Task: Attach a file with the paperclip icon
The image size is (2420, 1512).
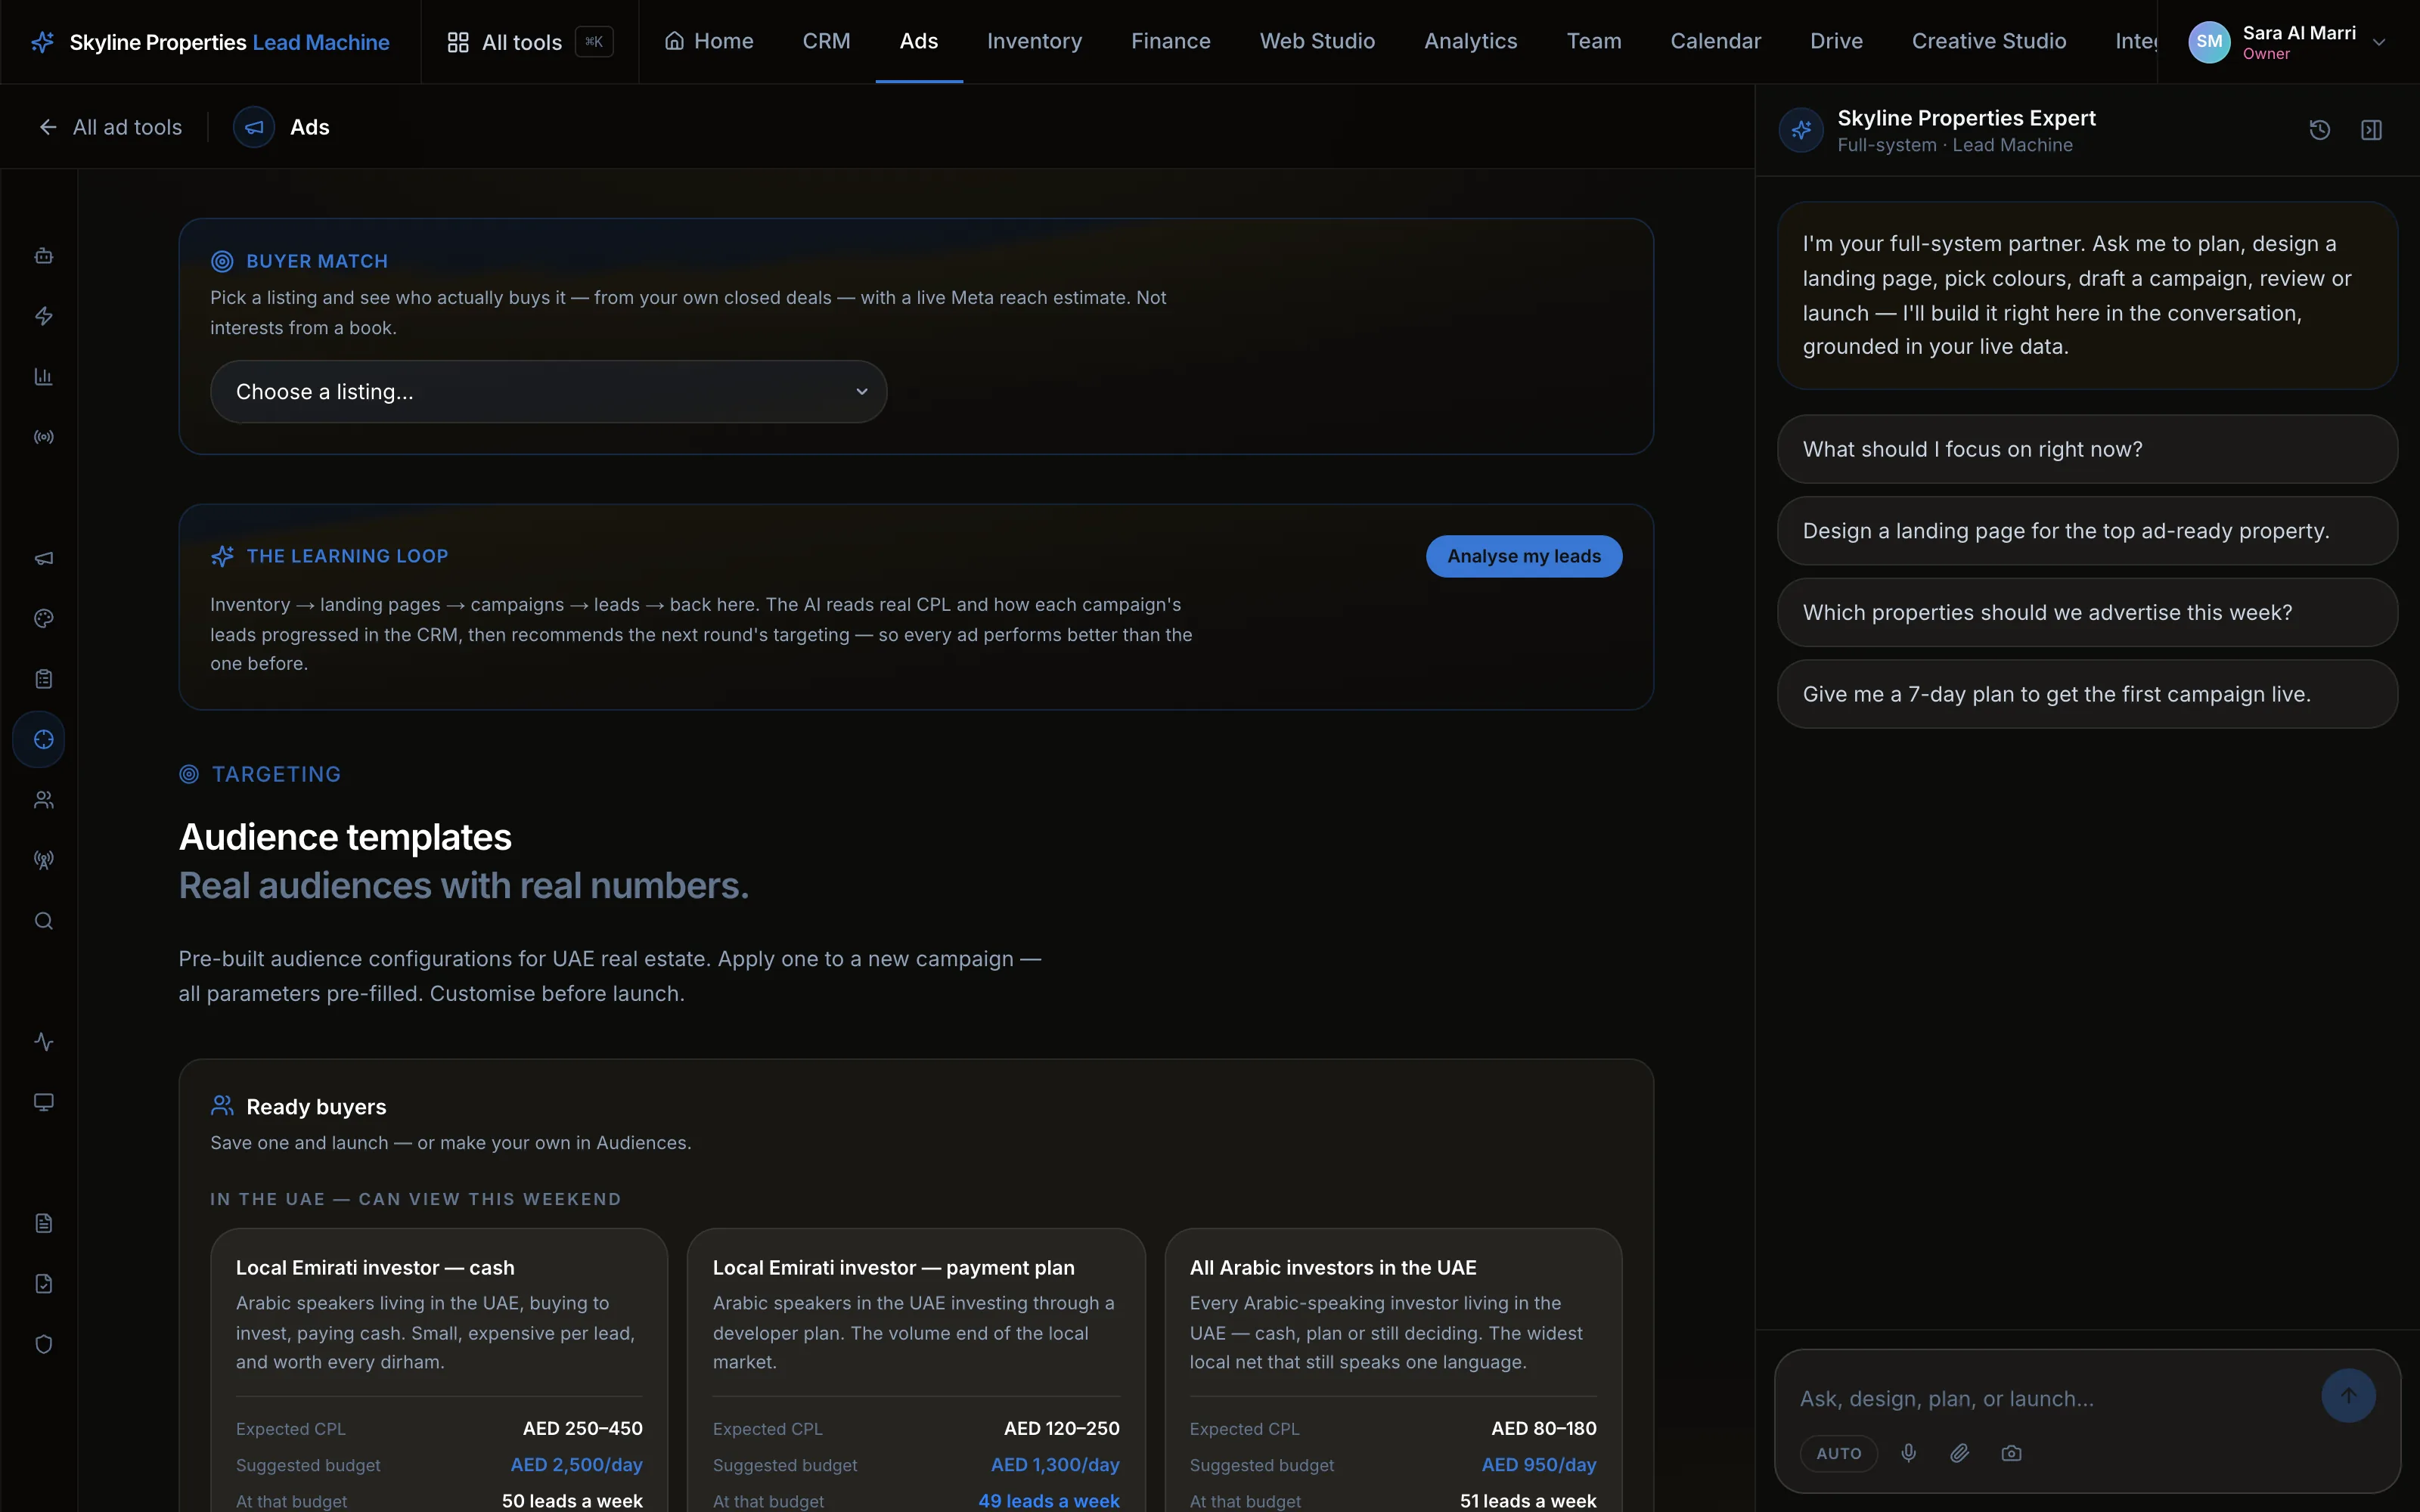Action: [x=1959, y=1453]
